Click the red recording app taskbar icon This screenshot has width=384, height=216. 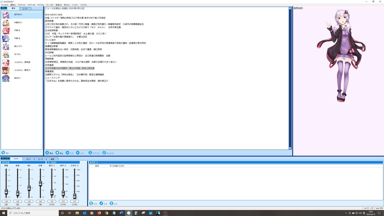click(x=165, y=213)
